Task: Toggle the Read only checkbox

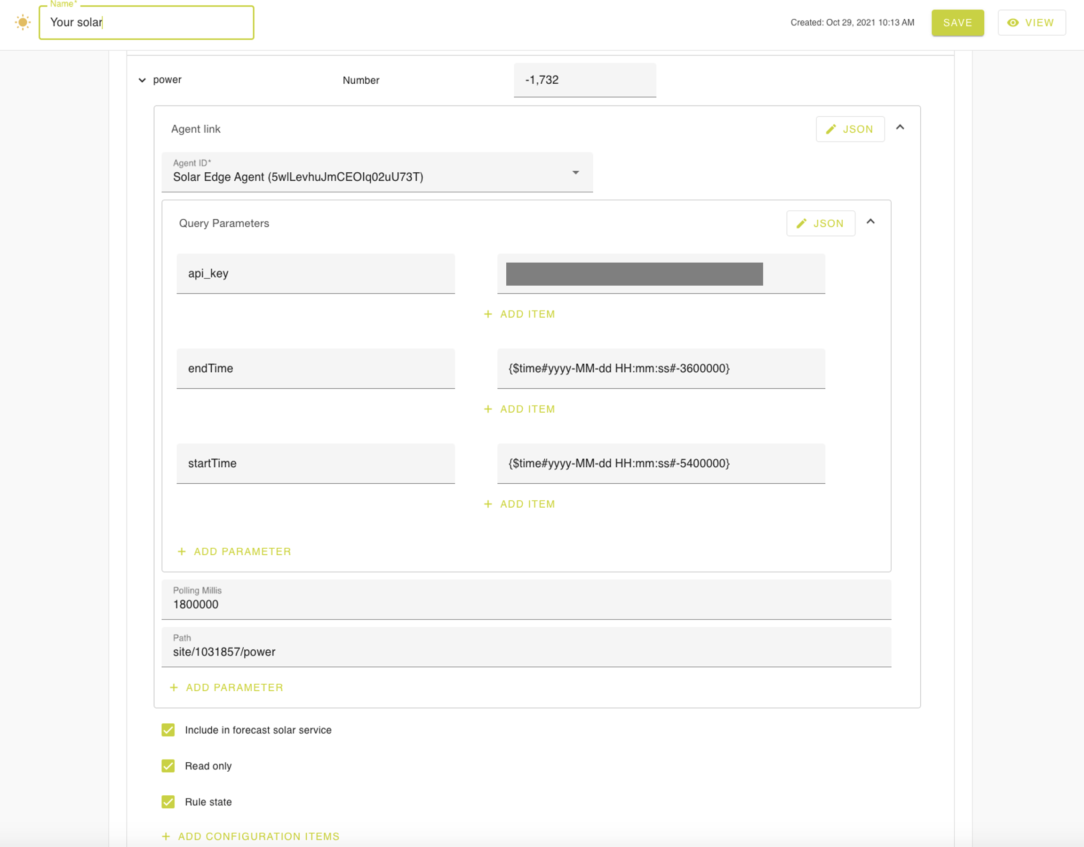Action: (168, 766)
